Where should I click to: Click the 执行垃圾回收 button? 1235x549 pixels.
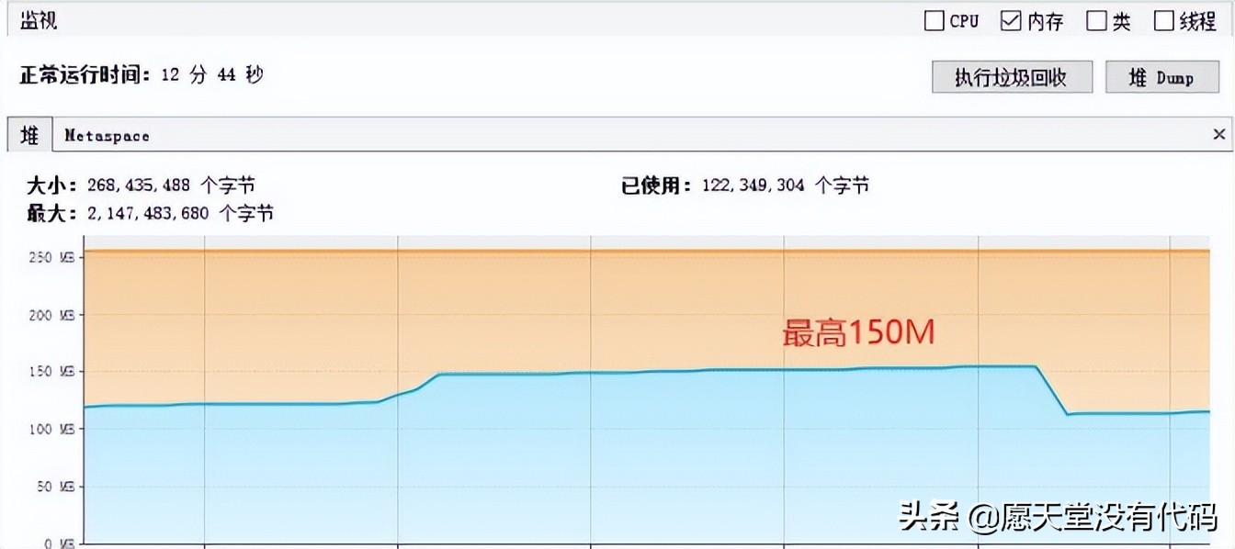[x=1012, y=77]
